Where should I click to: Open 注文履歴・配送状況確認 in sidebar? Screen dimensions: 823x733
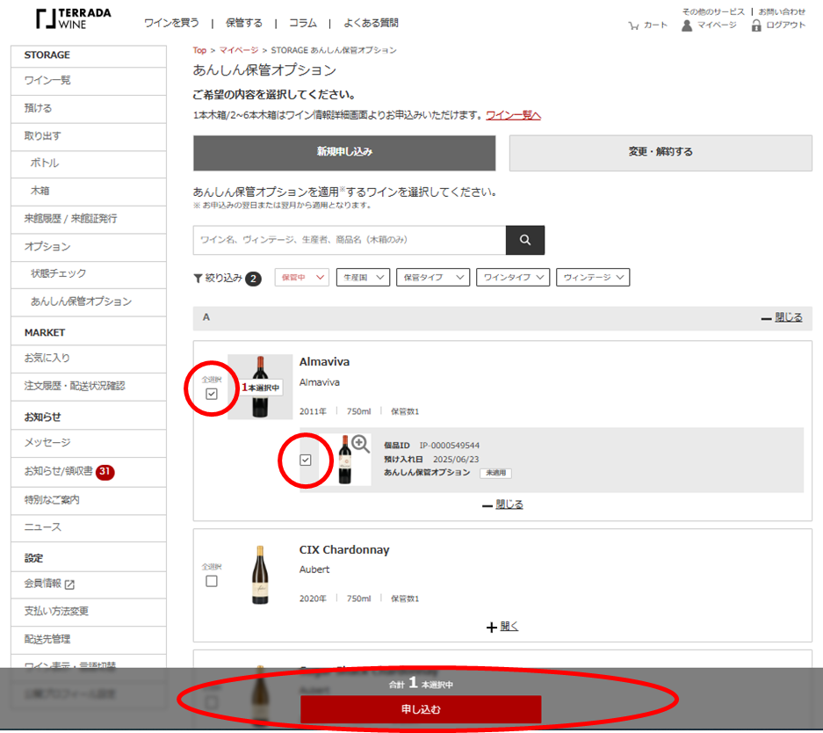tap(89, 387)
